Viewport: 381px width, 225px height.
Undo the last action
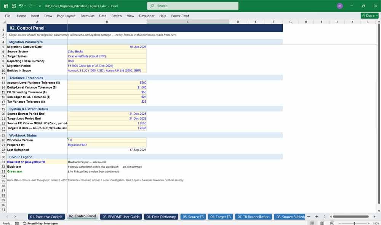click(21, 6)
